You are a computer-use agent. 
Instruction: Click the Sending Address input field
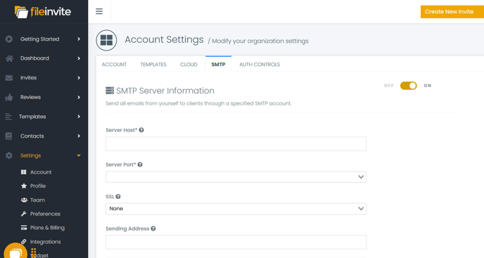click(x=236, y=242)
